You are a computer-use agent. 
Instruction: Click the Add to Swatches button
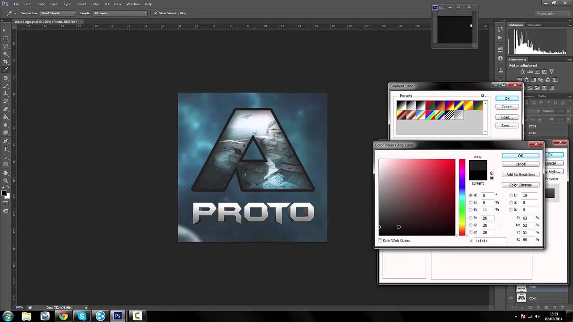tap(521, 174)
